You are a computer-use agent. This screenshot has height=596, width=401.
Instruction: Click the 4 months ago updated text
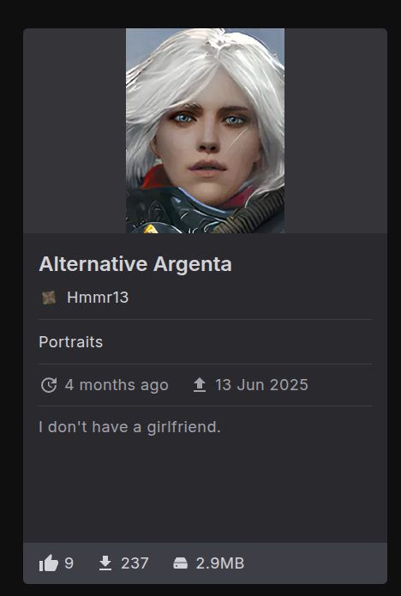point(117,385)
